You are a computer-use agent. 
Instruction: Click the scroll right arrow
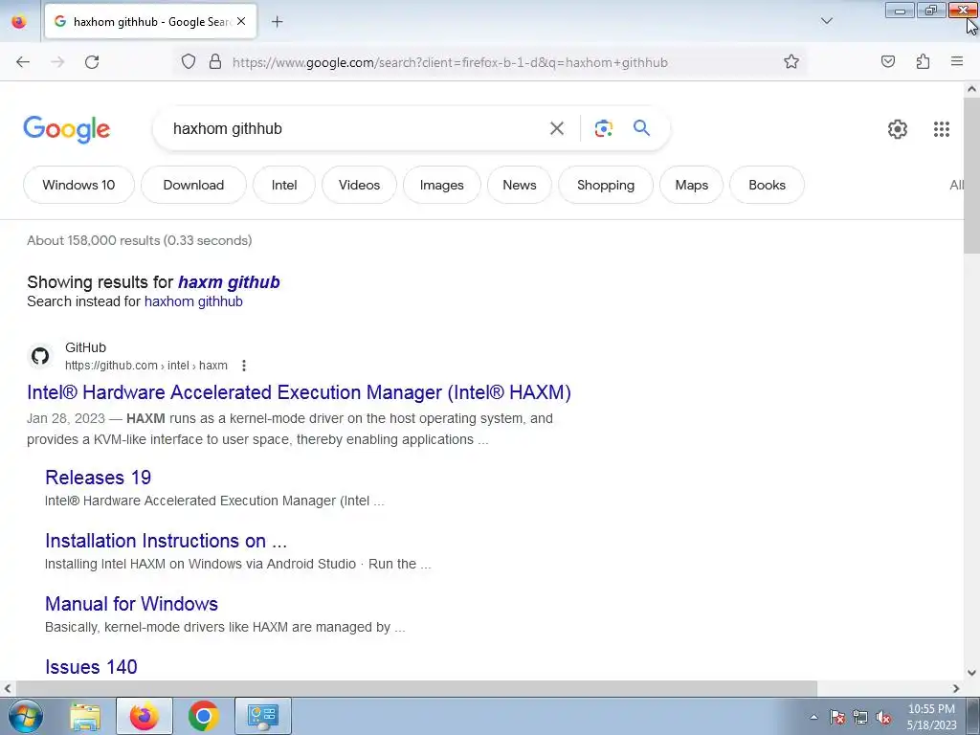pyautogui.click(x=956, y=688)
